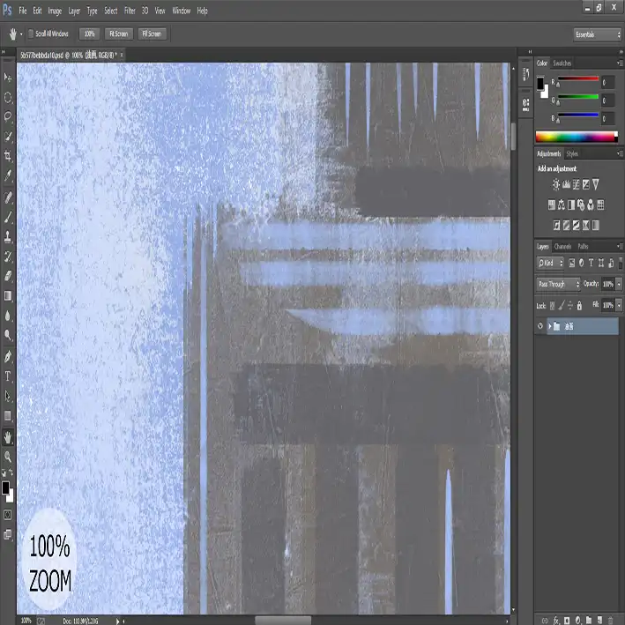Screen dimensions: 625x625
Task: Click the Fit Screen button
Action: click(117, 33)
